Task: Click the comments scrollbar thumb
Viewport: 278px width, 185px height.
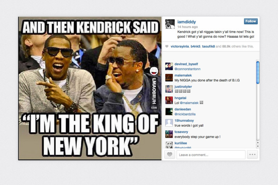Action: click(258, 72)
